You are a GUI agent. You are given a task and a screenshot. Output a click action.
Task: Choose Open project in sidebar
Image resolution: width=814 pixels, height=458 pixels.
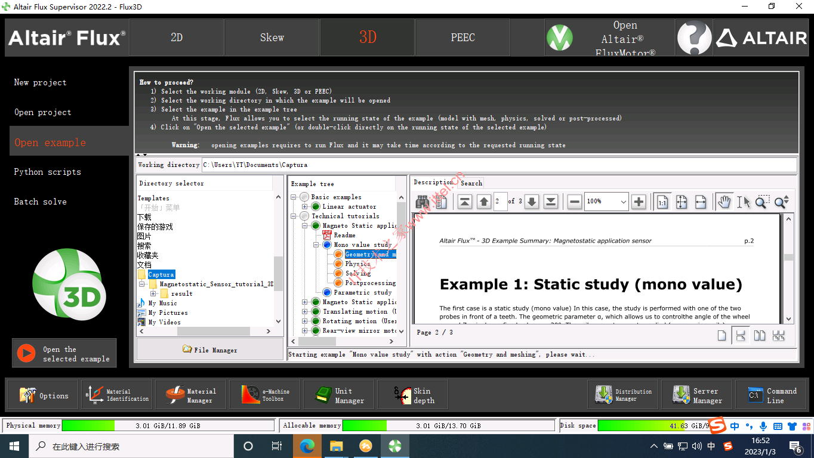(x=43, y=112)
